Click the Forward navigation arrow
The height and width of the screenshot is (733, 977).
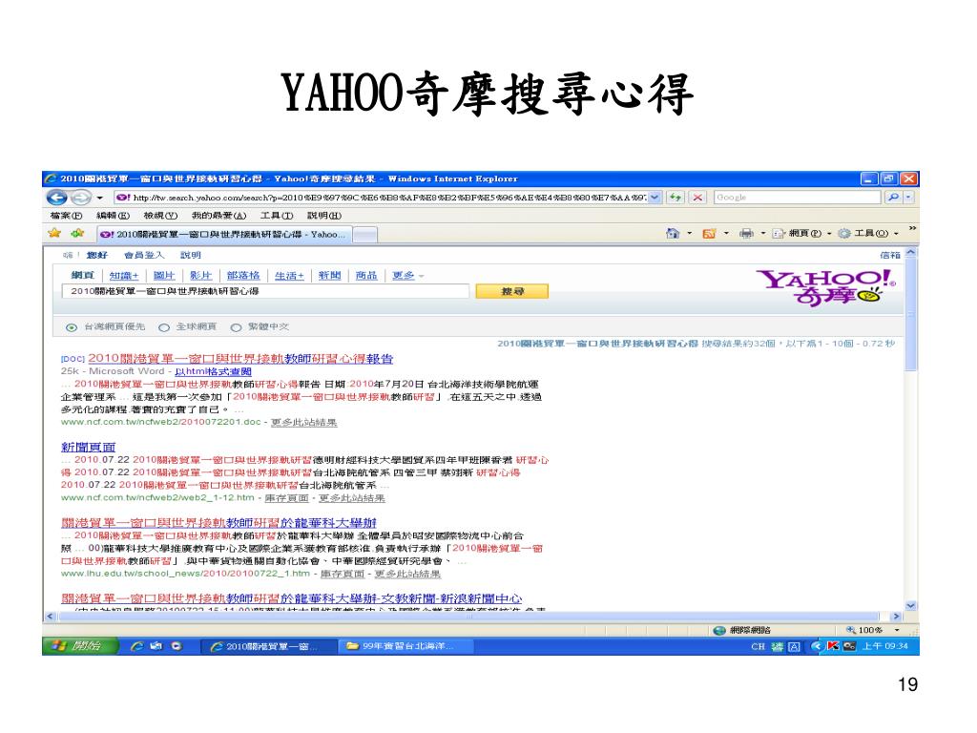pyautogui.click(x=80, y=198)
